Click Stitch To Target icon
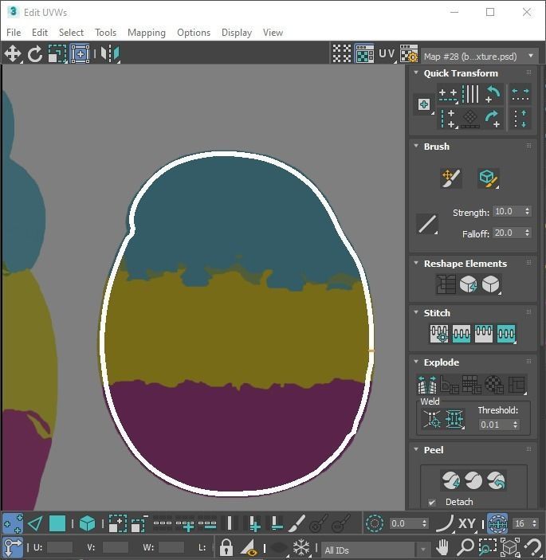This screenshot has height=560, width=546. pyautogui.click(x=439, y=333)
